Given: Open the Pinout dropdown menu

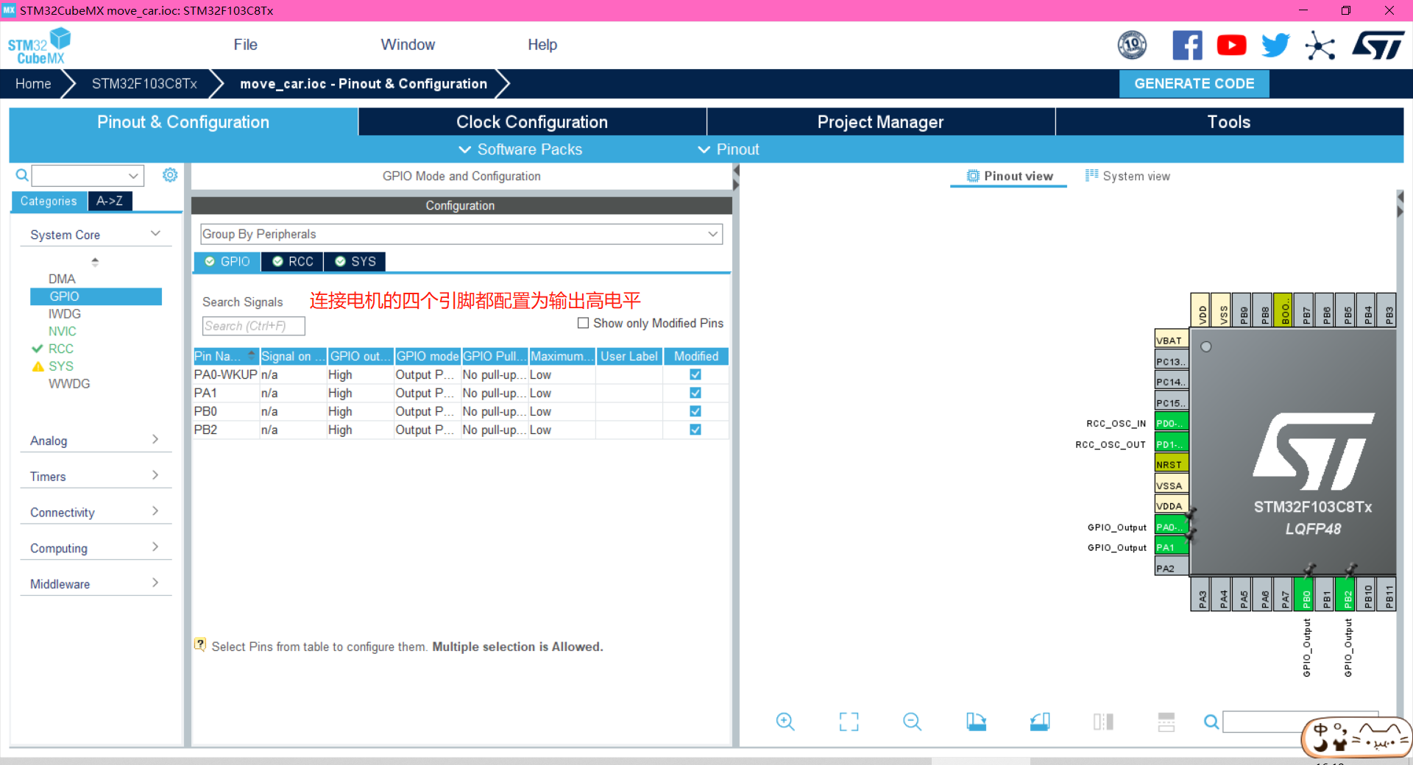Looking at the screenshot, I should coord(729,149).
